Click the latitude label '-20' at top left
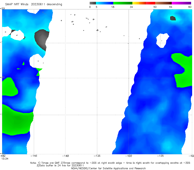 pos(2,8)
